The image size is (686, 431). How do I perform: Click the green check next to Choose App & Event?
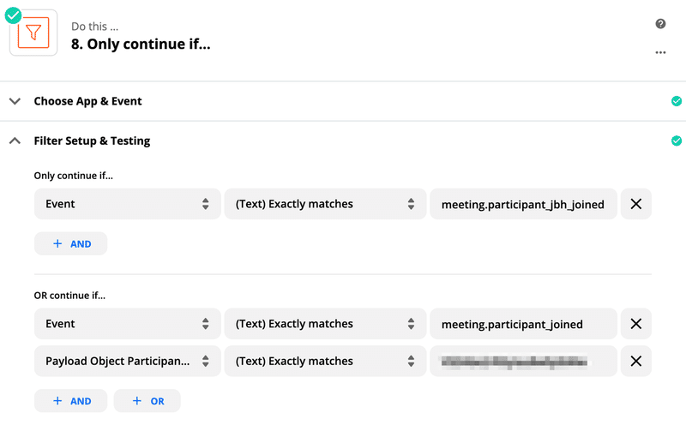click(x=677, y=101)
